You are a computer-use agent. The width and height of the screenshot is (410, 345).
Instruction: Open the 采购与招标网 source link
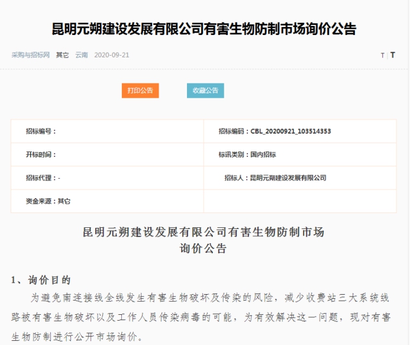[x=31, y=55]
